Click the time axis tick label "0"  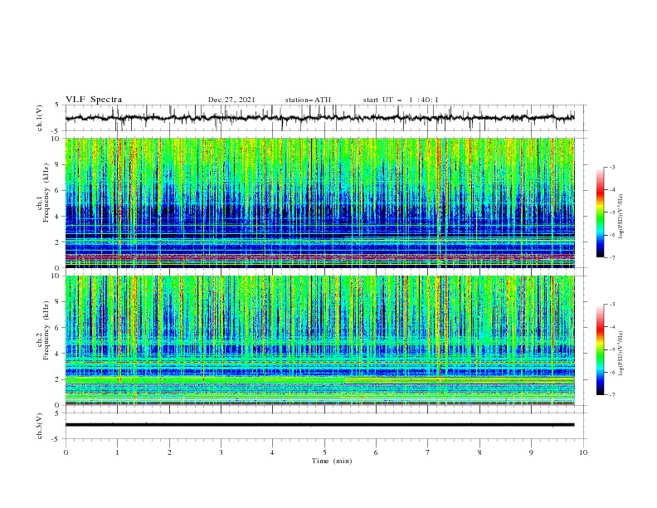[66, 452]
